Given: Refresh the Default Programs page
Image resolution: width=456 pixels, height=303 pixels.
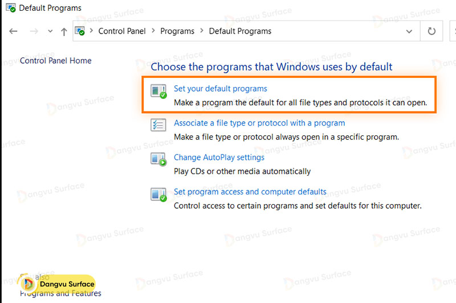Looking at the screenshot, I should pos(431,31).
